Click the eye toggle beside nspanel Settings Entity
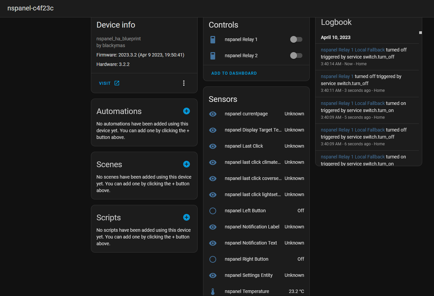Screen dimensions: 434x296 point(213,275)
